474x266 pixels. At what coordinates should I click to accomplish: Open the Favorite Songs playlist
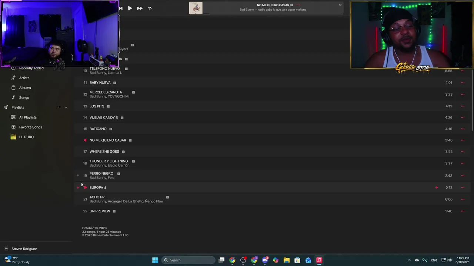pyautogui.click(x=30, y=127)
